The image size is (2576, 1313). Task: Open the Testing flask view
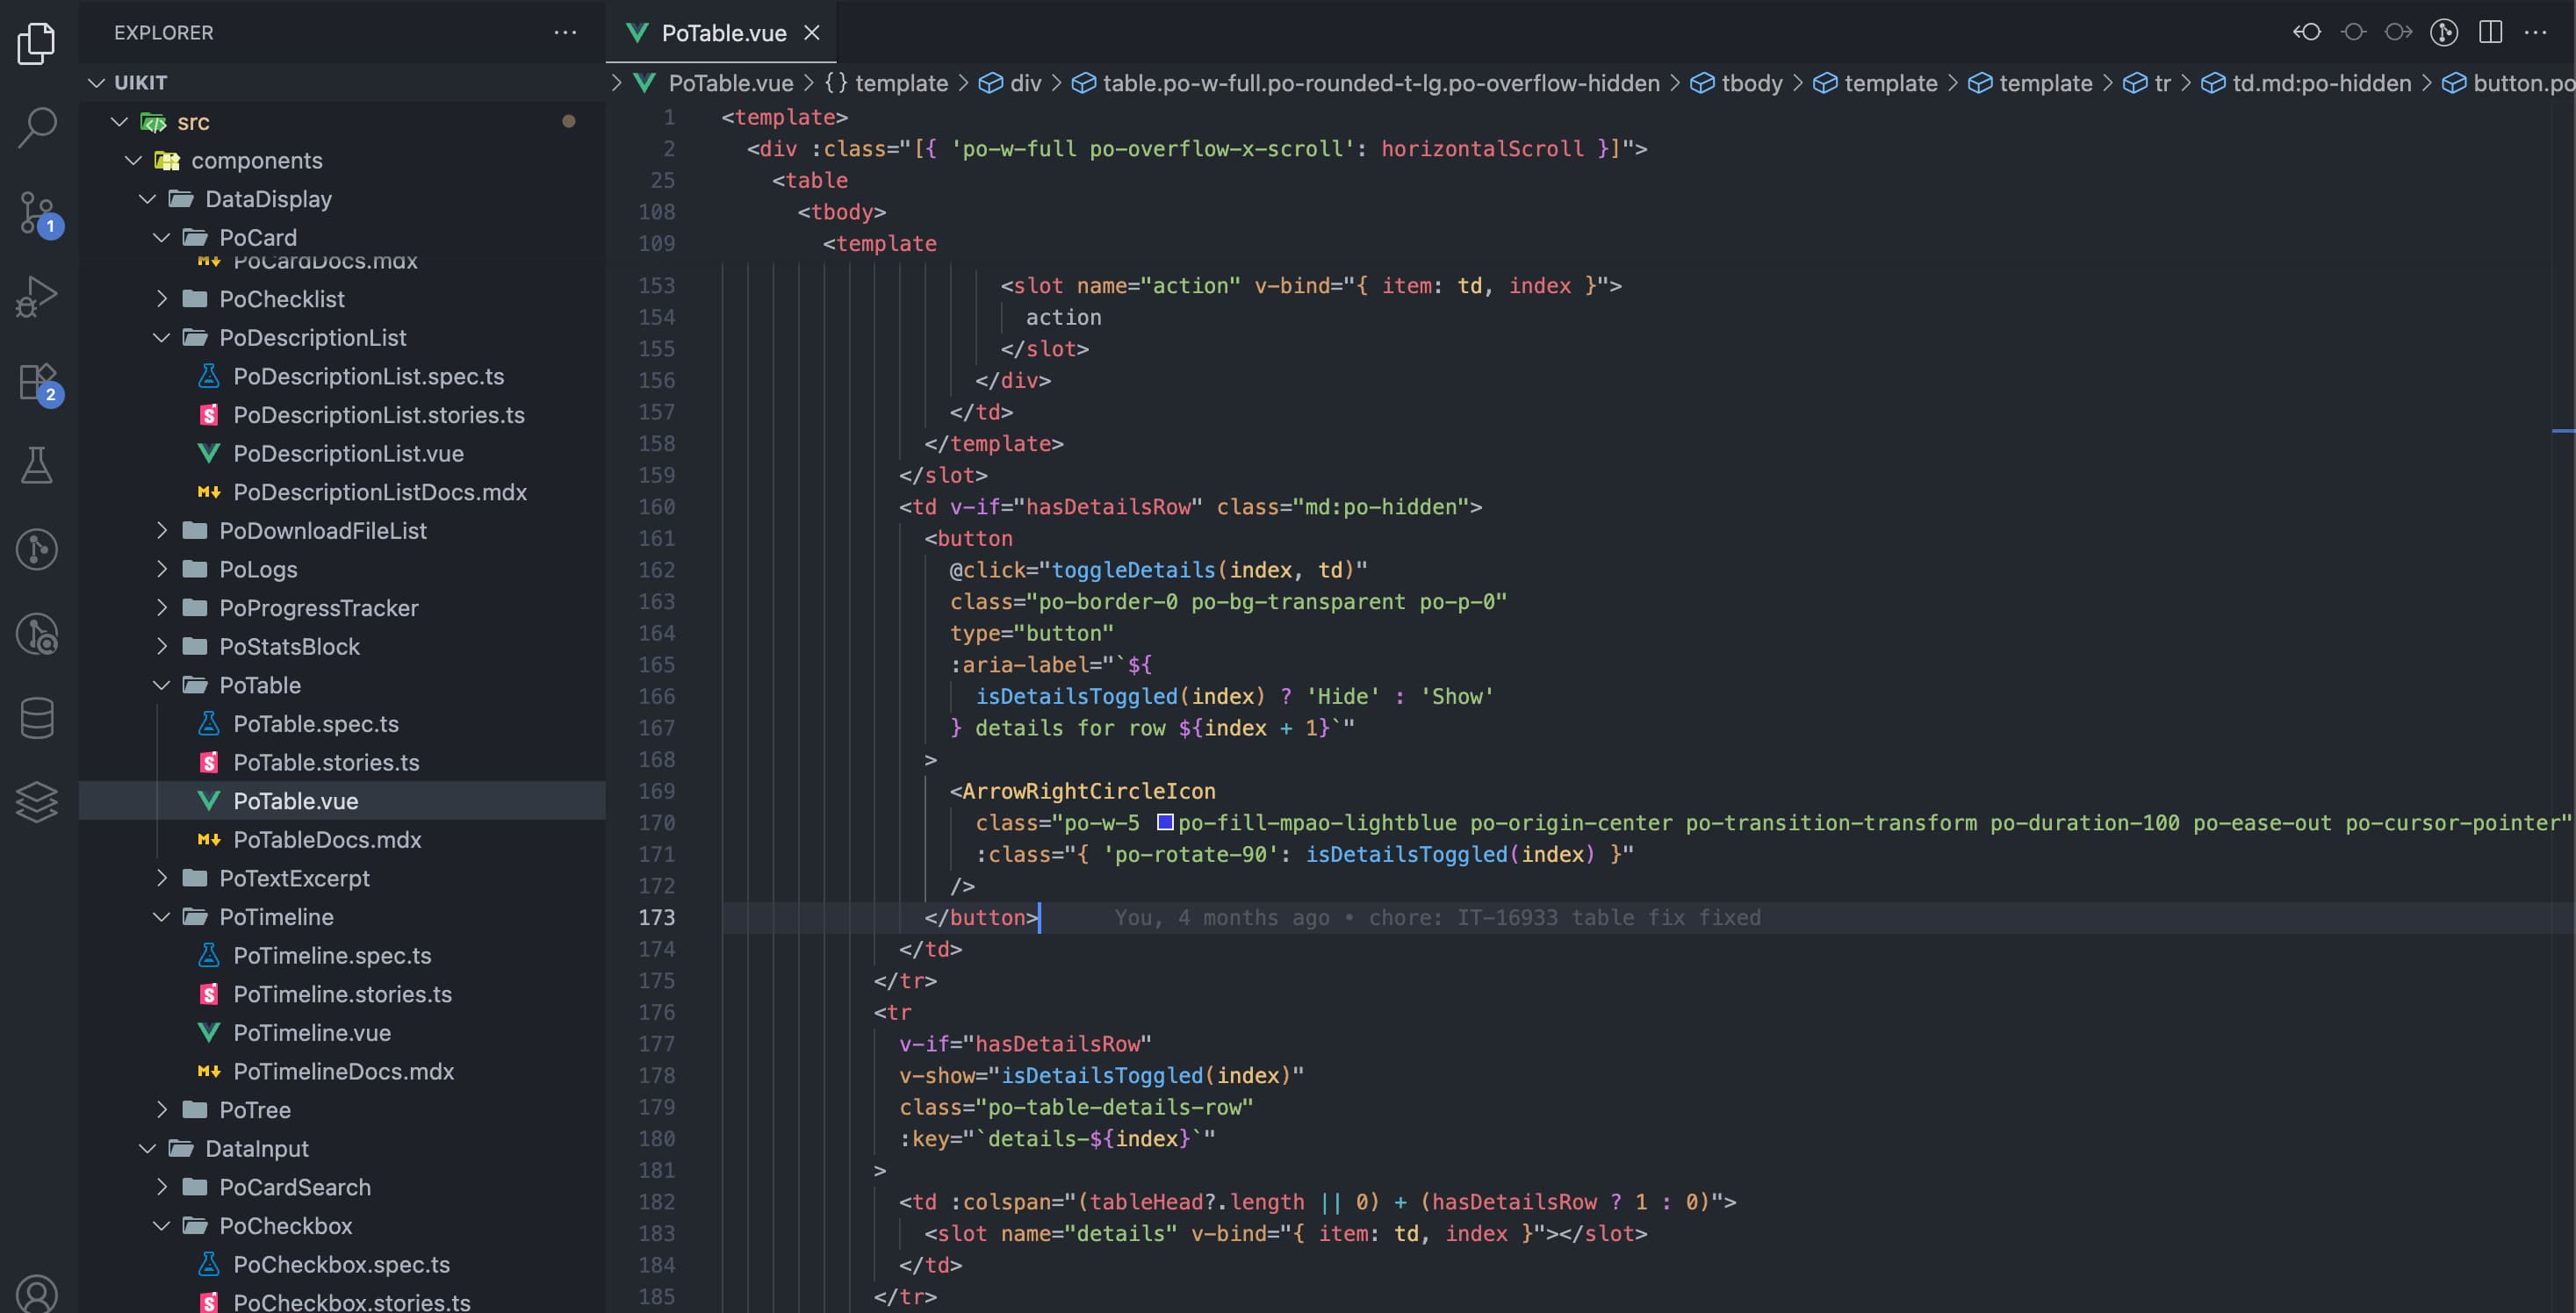click(x=37, y=465)
